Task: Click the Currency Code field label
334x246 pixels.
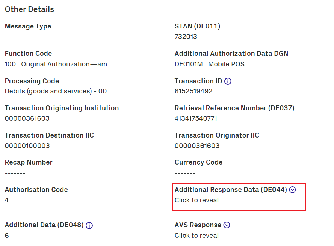Action: tap(198, 162)
